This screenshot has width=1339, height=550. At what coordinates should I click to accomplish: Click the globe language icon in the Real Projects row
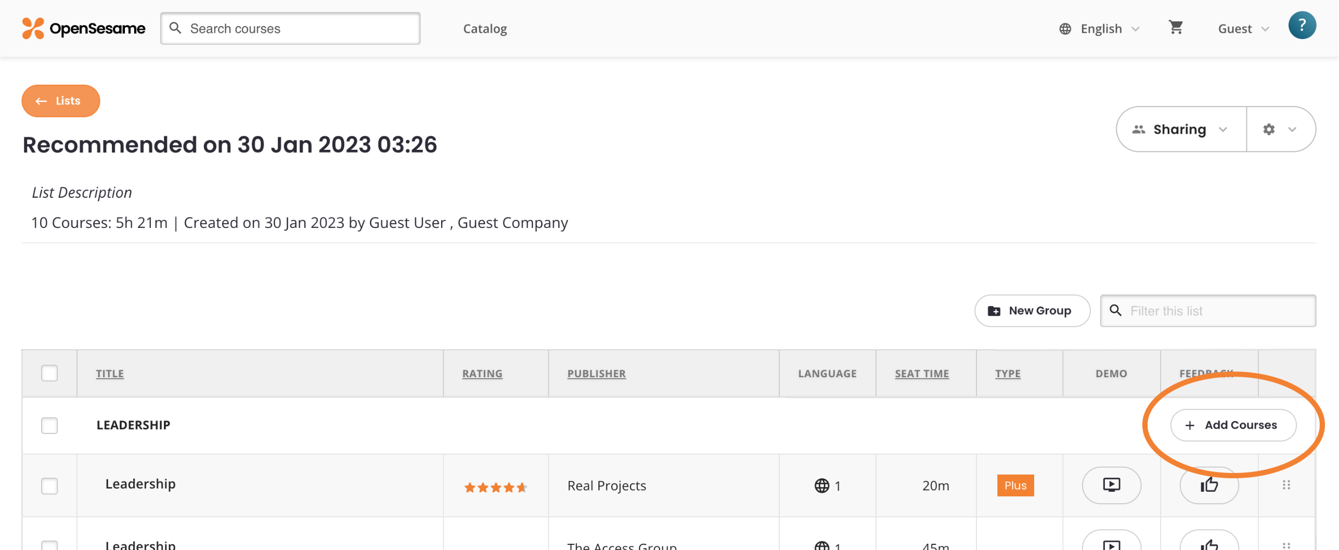pos(821,485)
